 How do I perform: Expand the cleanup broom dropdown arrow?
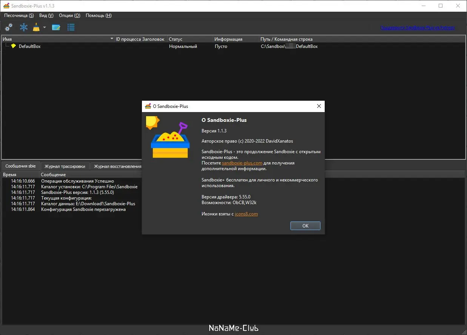45,27
